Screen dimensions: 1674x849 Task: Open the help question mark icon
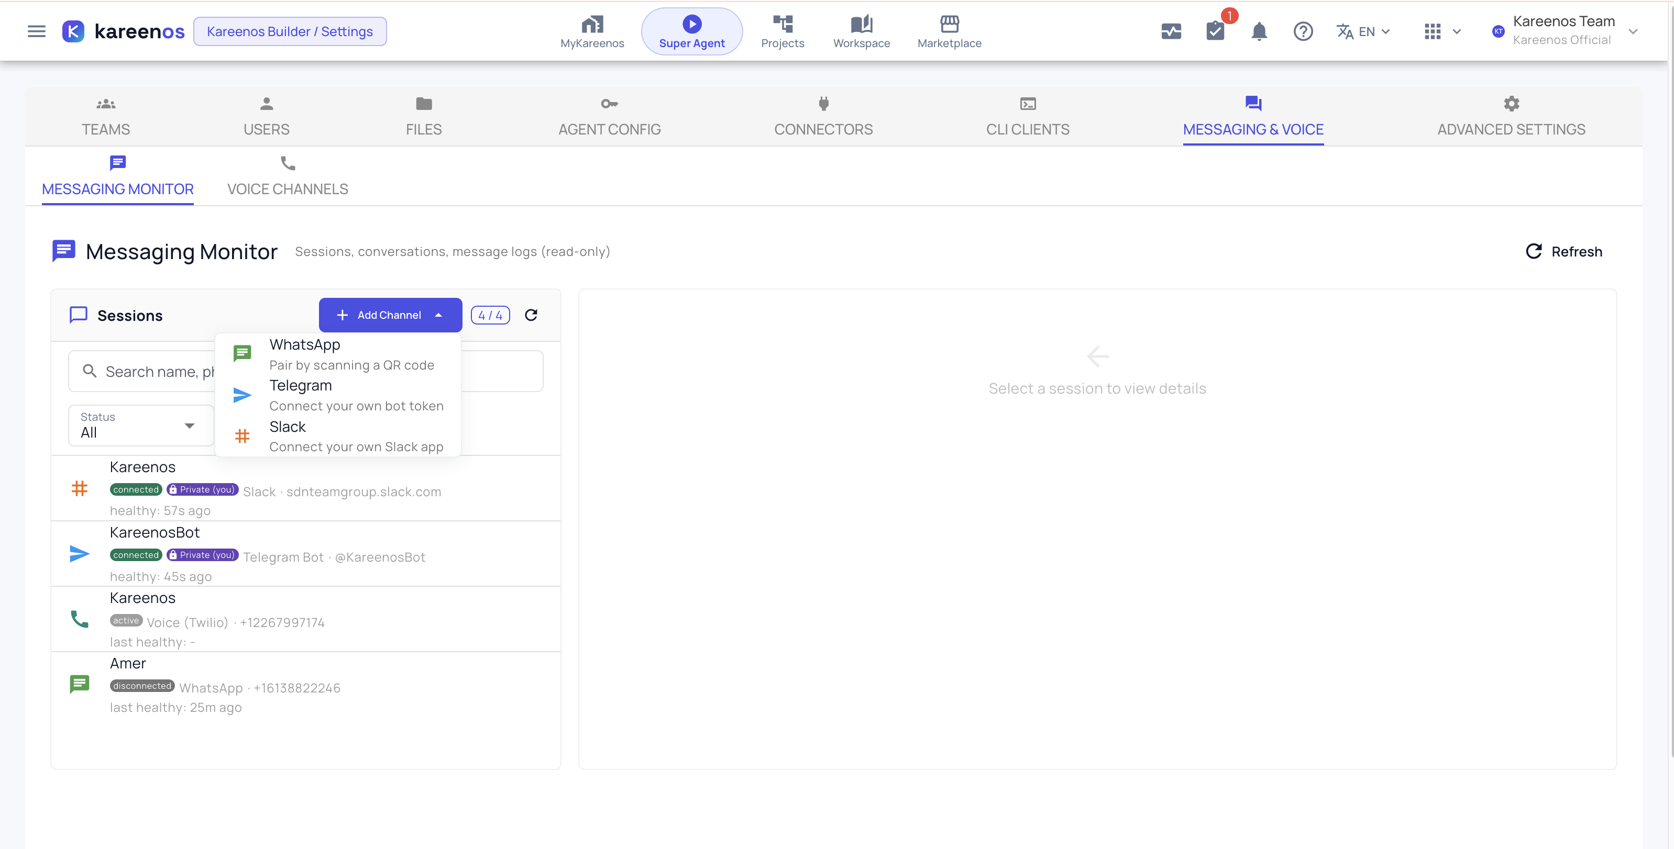pyautogui.click(x=1303, y=31)
